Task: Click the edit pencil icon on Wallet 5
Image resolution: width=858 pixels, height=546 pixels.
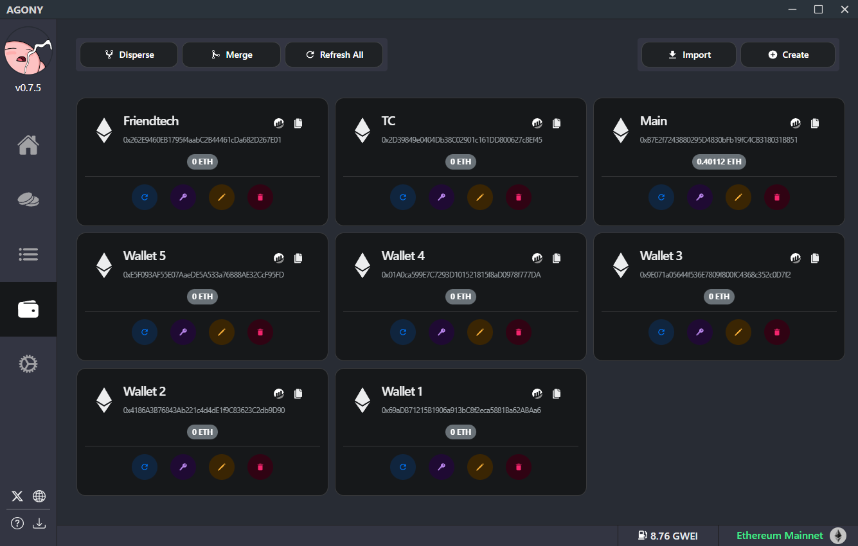Action: [222, 332]
